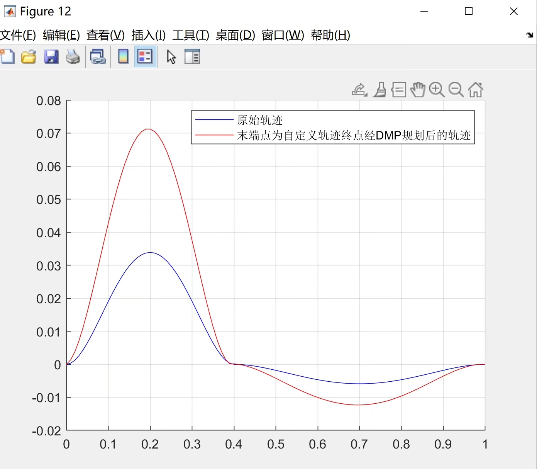
Task: Toggle Edit Plot arrow mode
Action: click(171, 56)
